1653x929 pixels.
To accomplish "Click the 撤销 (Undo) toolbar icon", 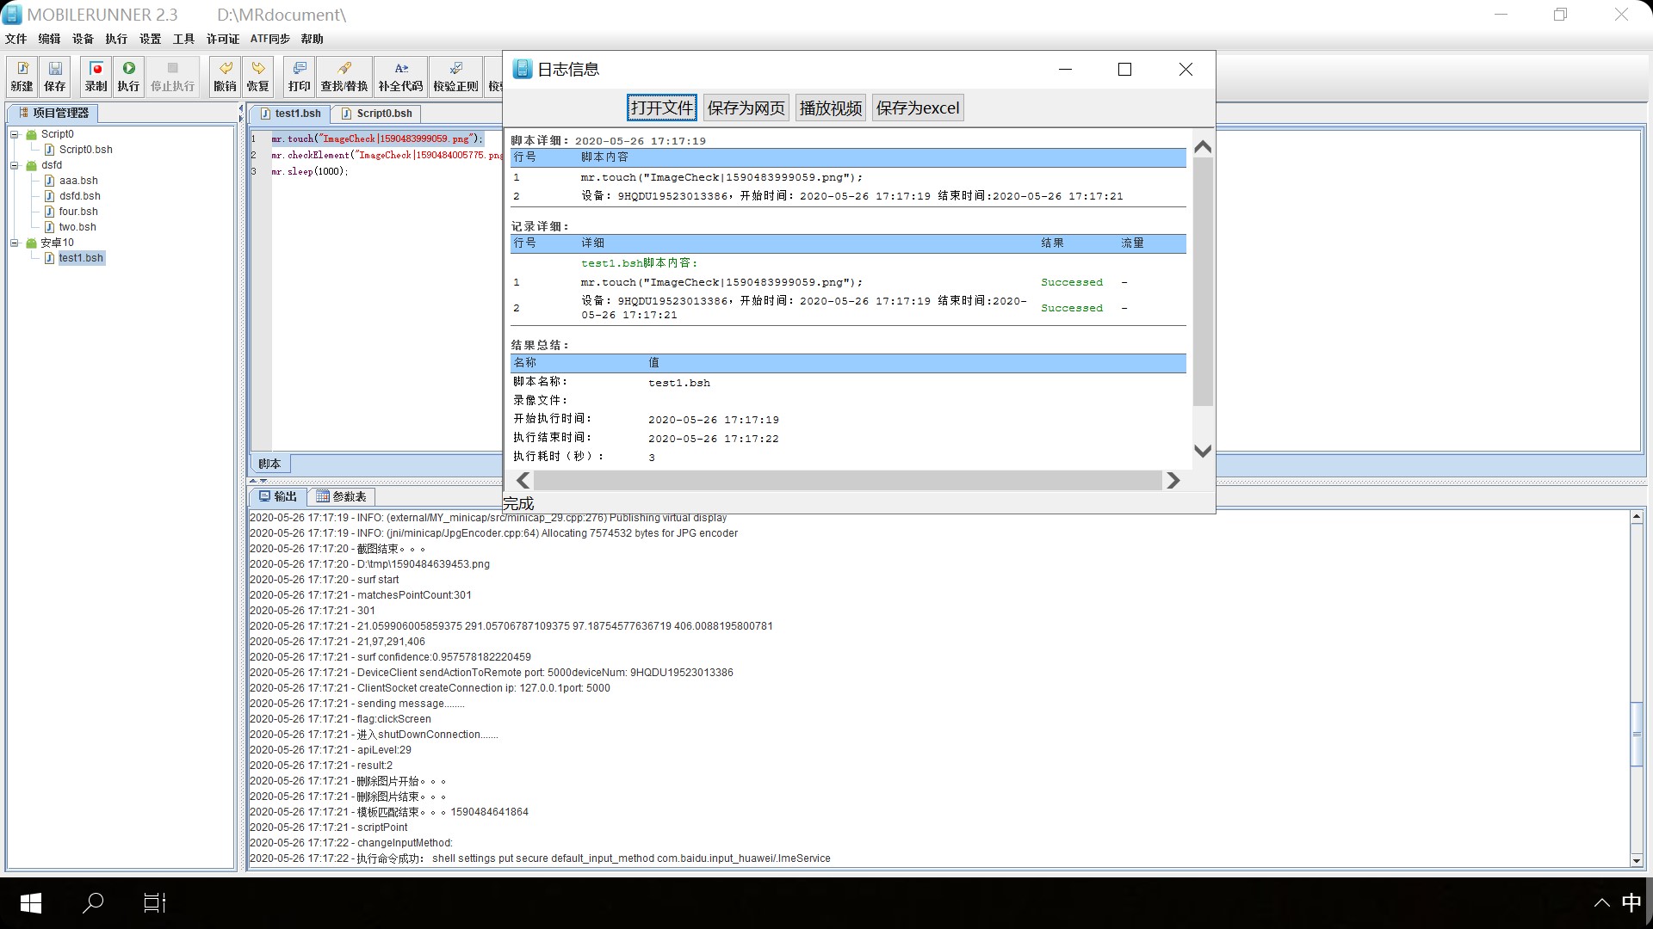I will click(x=225, y=76).
